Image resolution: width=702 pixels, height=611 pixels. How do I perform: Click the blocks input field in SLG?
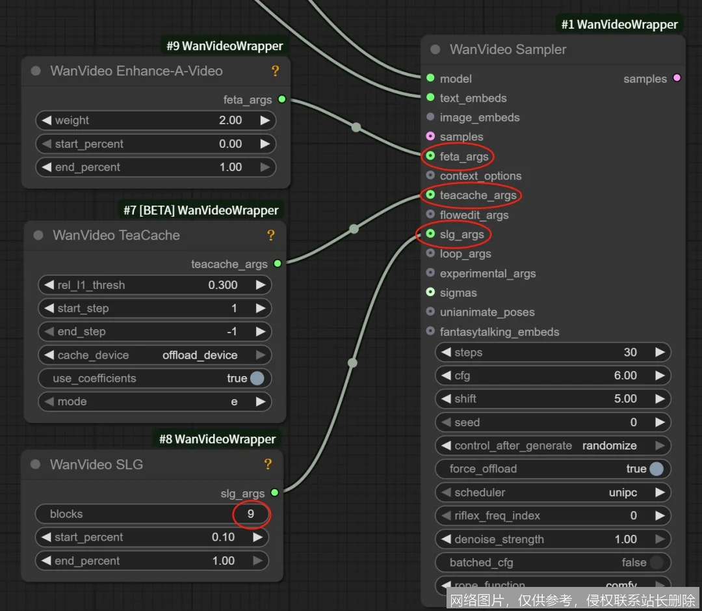click(x=151, y=514)
